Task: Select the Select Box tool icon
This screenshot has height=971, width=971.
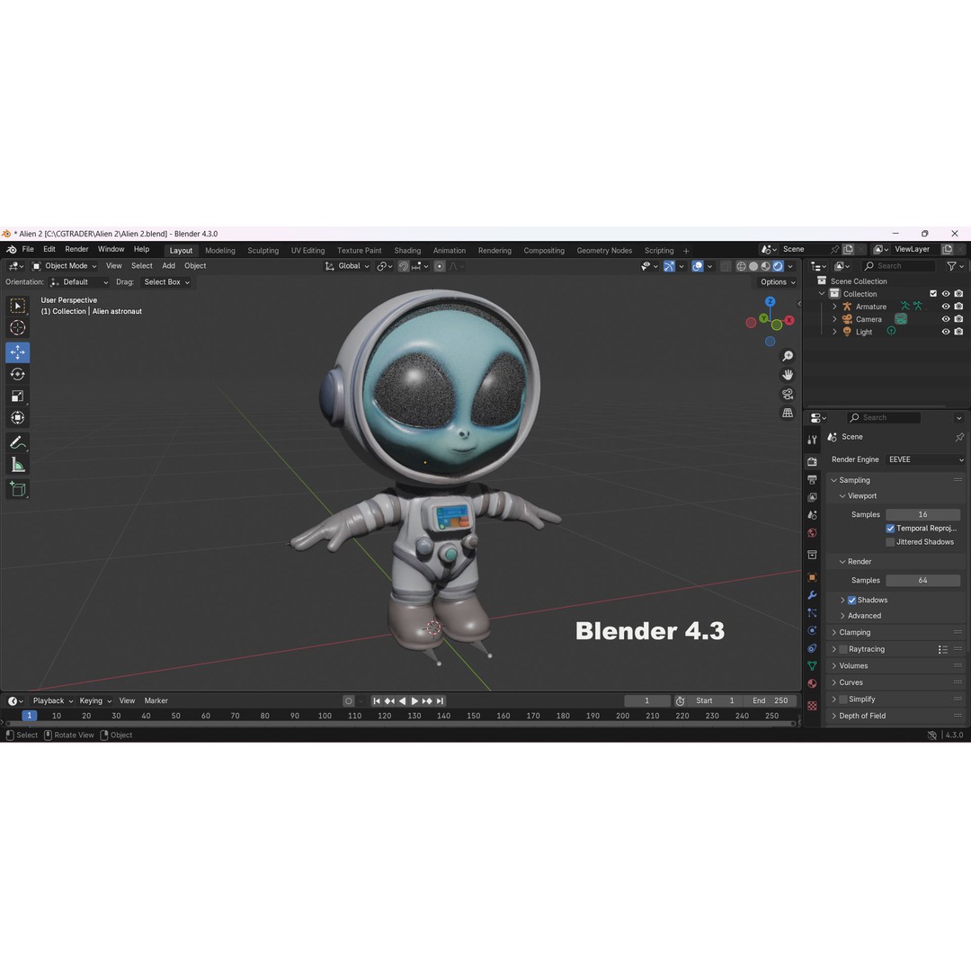Action: click(x=17, y=306)
